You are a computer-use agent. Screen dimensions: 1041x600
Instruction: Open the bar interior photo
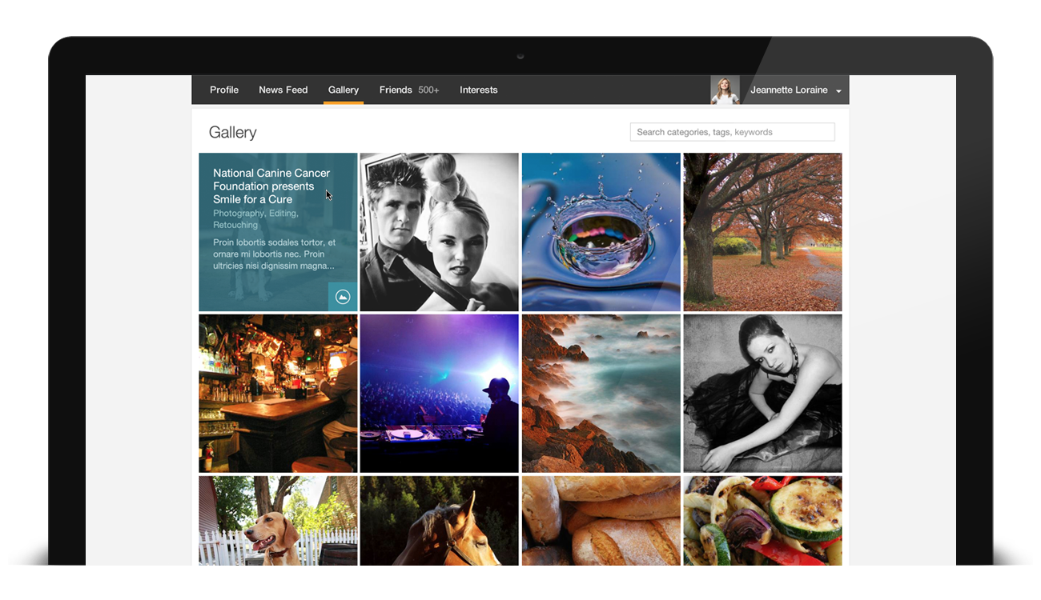tap(278, 393)
